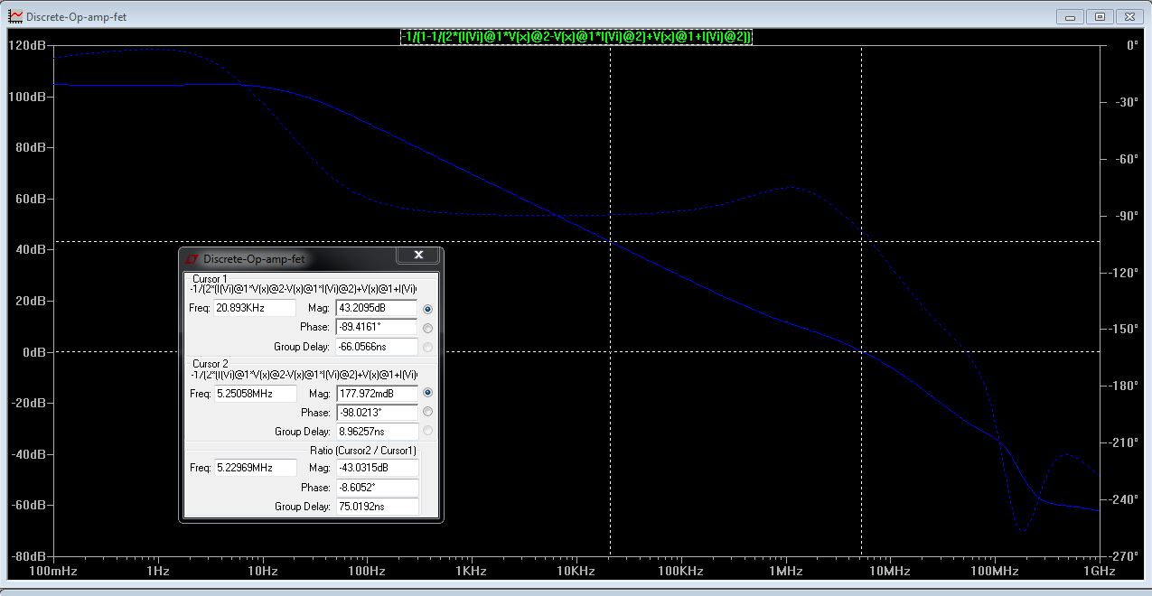Select the Cursor 2 Group Delay radio button

[428, 431]
